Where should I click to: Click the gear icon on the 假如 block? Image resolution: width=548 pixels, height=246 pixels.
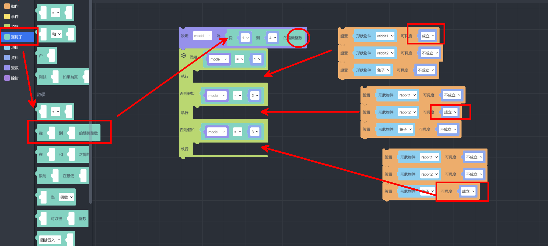click(184, 56)
